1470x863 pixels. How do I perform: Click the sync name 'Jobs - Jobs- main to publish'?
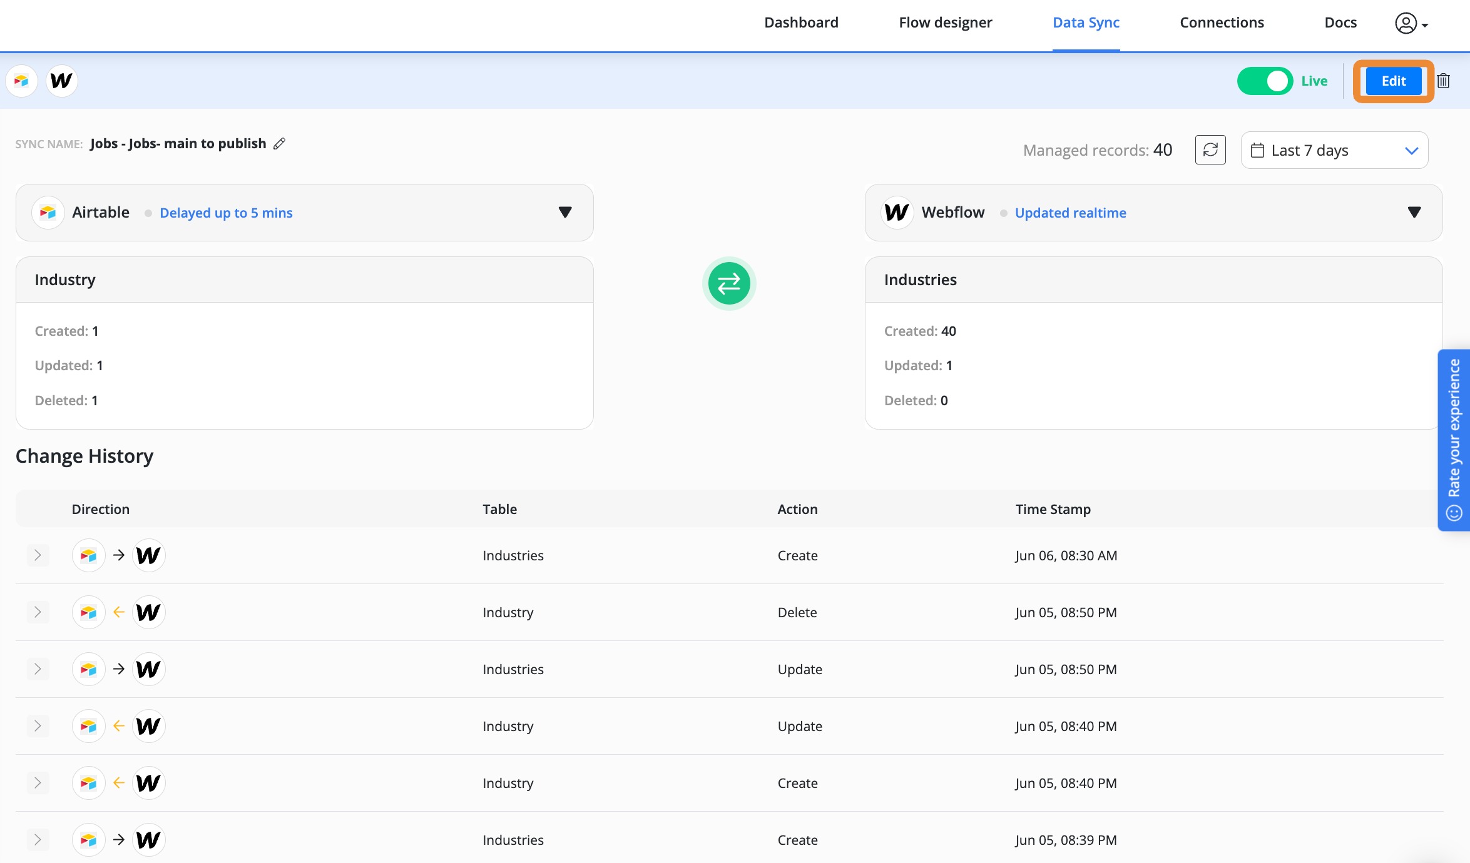178,144
